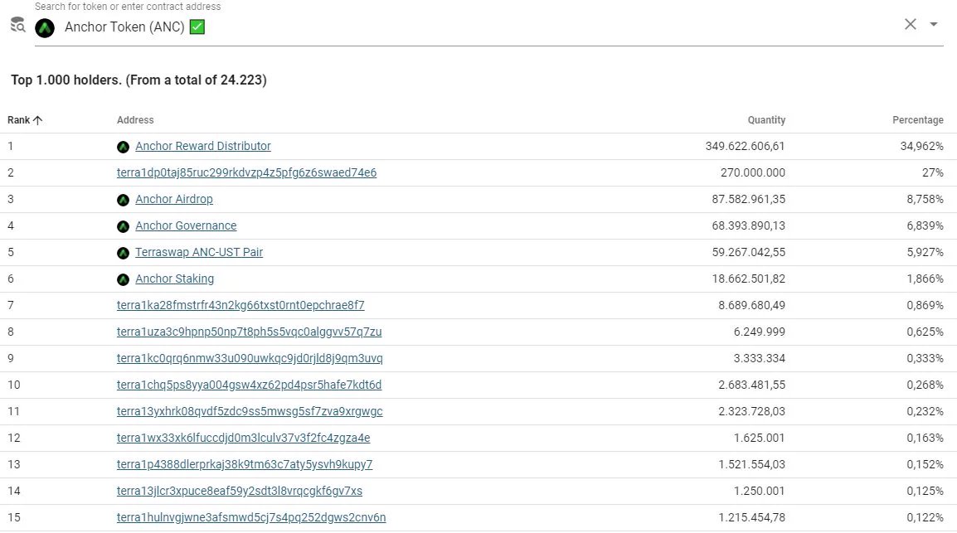Select percentage 0,163%
957x533 pixels.
tap(925, 438)
